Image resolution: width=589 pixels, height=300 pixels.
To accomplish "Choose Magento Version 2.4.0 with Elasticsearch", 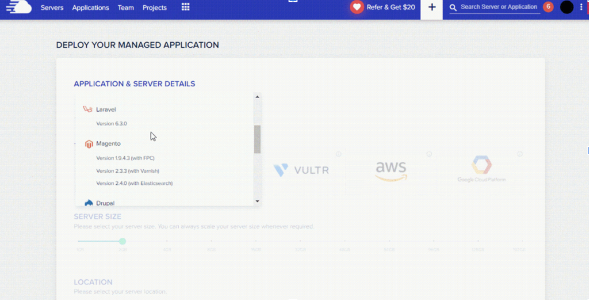I will 135,184.
